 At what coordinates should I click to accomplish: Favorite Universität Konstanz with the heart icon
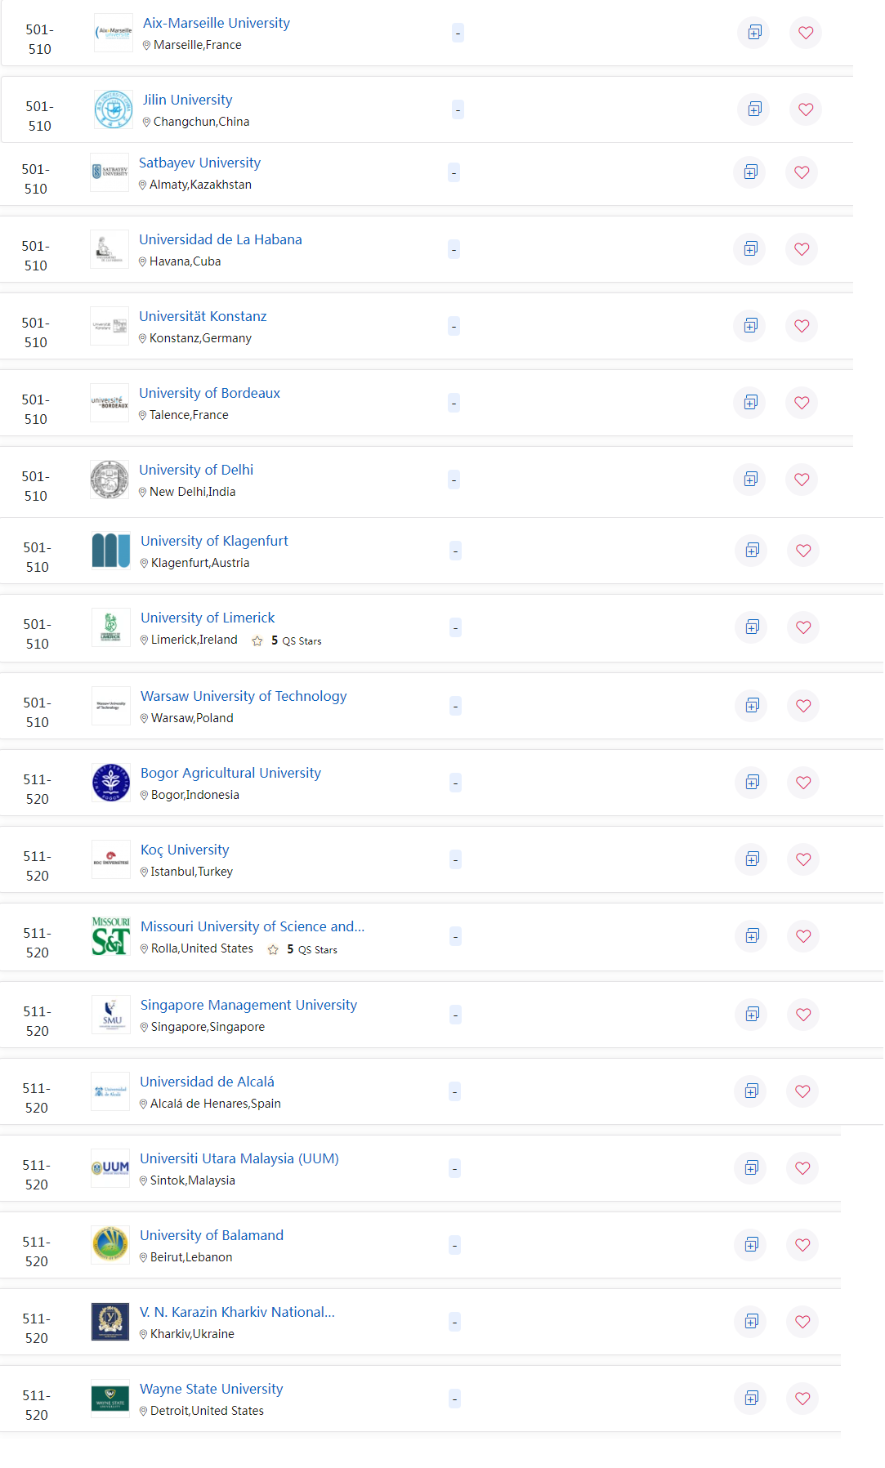pyautogui.click(x=802, y=326)
